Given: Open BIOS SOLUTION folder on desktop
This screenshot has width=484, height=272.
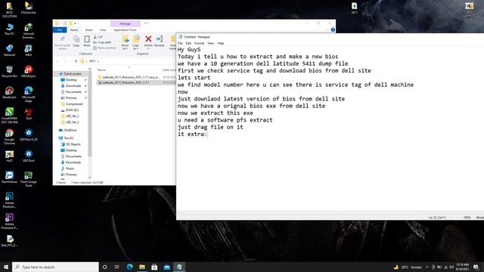Looking at the screenshot, I should coord(9,9).
